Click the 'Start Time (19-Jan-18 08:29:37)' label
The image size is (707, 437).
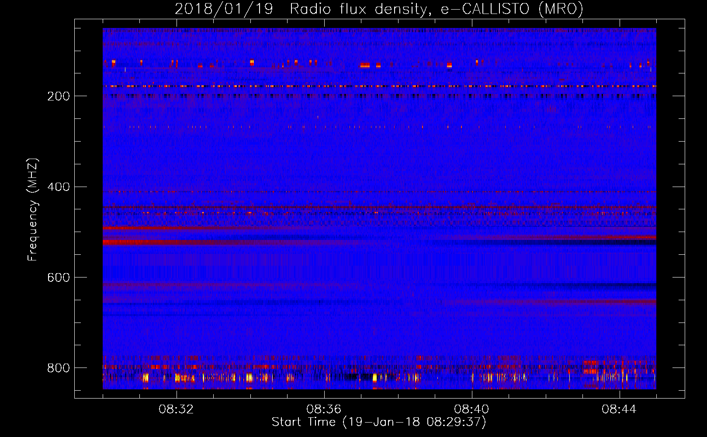pyautogui.click(x=379, y=422)
